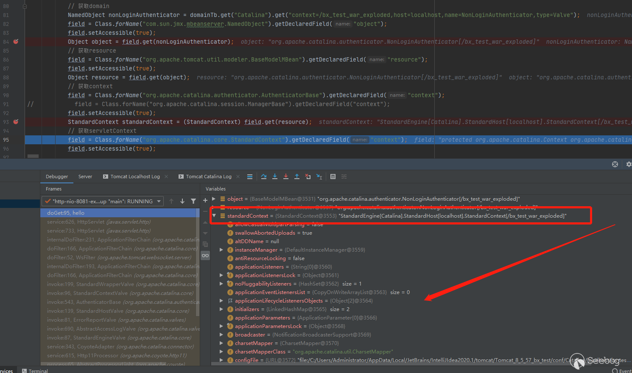Viewport: 632px width, 373px height.
Task: Add a new watch with plus icon
Action: click(x=205, y=200)
